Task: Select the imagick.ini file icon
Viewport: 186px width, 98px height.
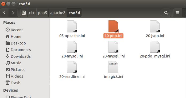Action: click(x=113, y=67)
